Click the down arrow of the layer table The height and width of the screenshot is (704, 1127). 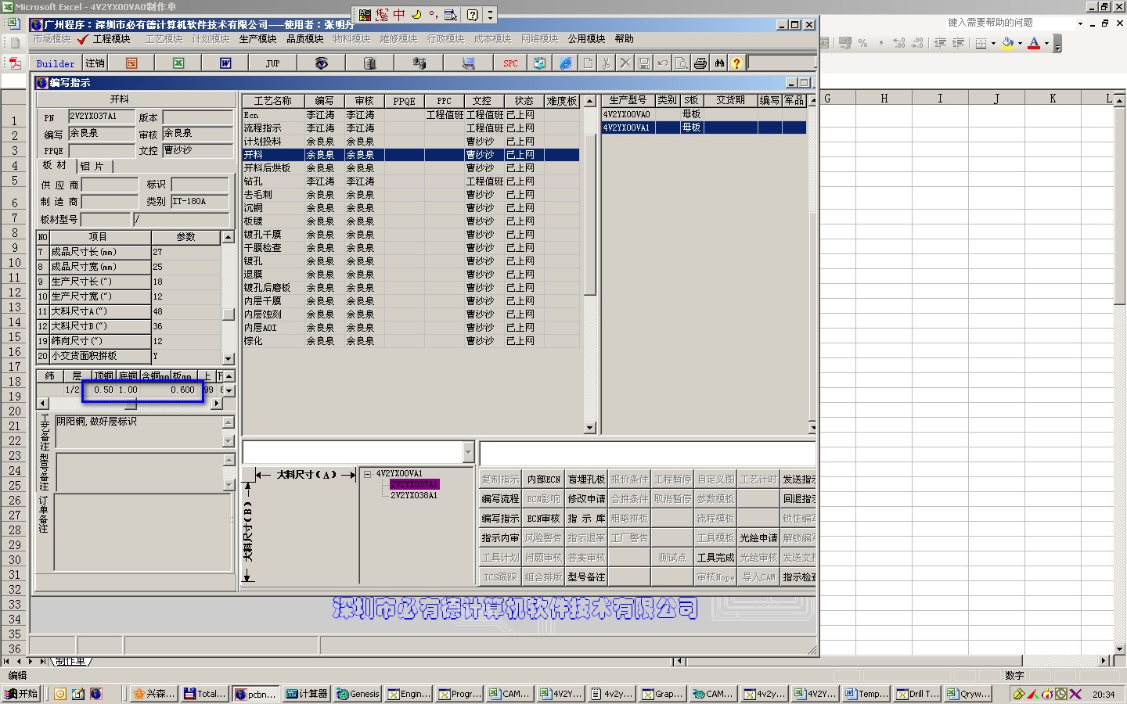229,390
